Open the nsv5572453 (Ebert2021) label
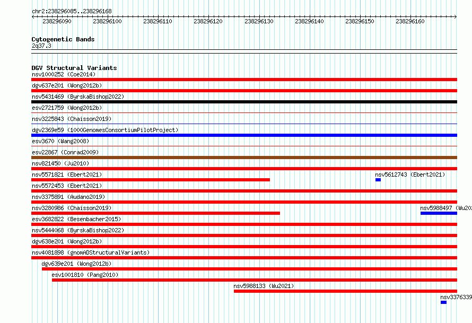The image size is (472, 323). click(67, 186)
